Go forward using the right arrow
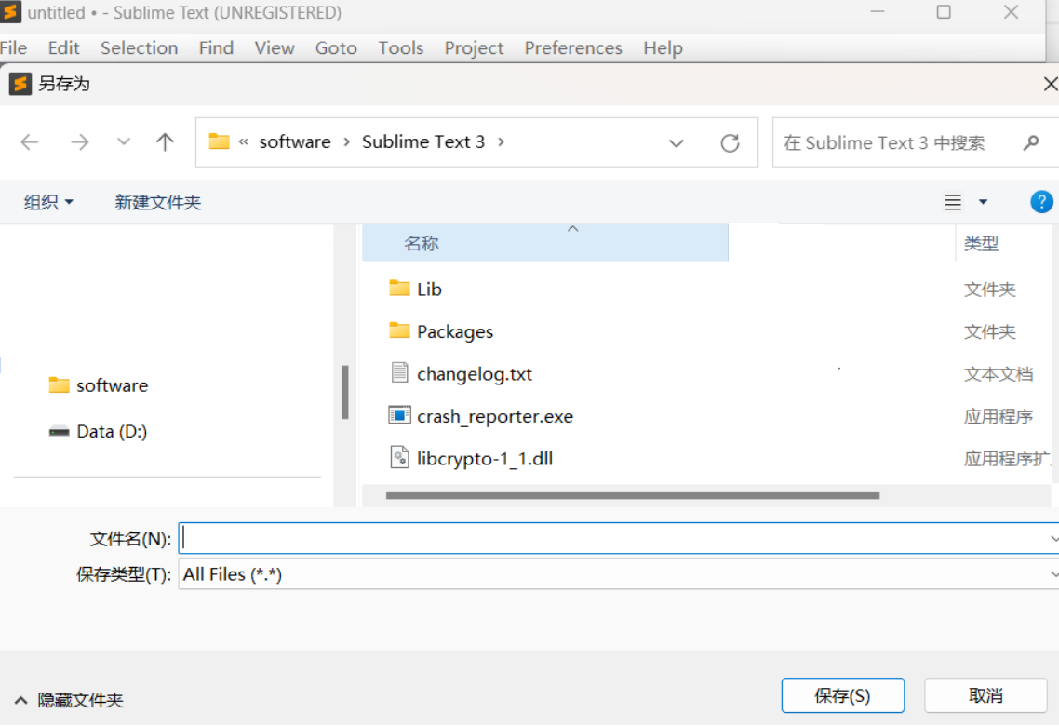The image size is (1059, 727). pyautogui.click(x=79, y=142)
